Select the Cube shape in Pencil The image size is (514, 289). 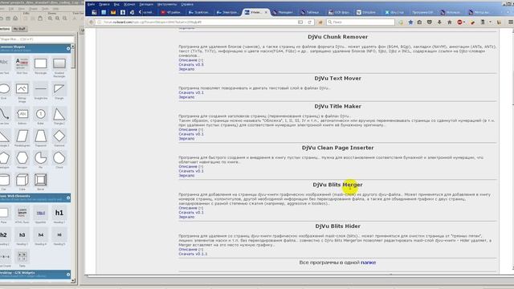[x=22, y=180]
